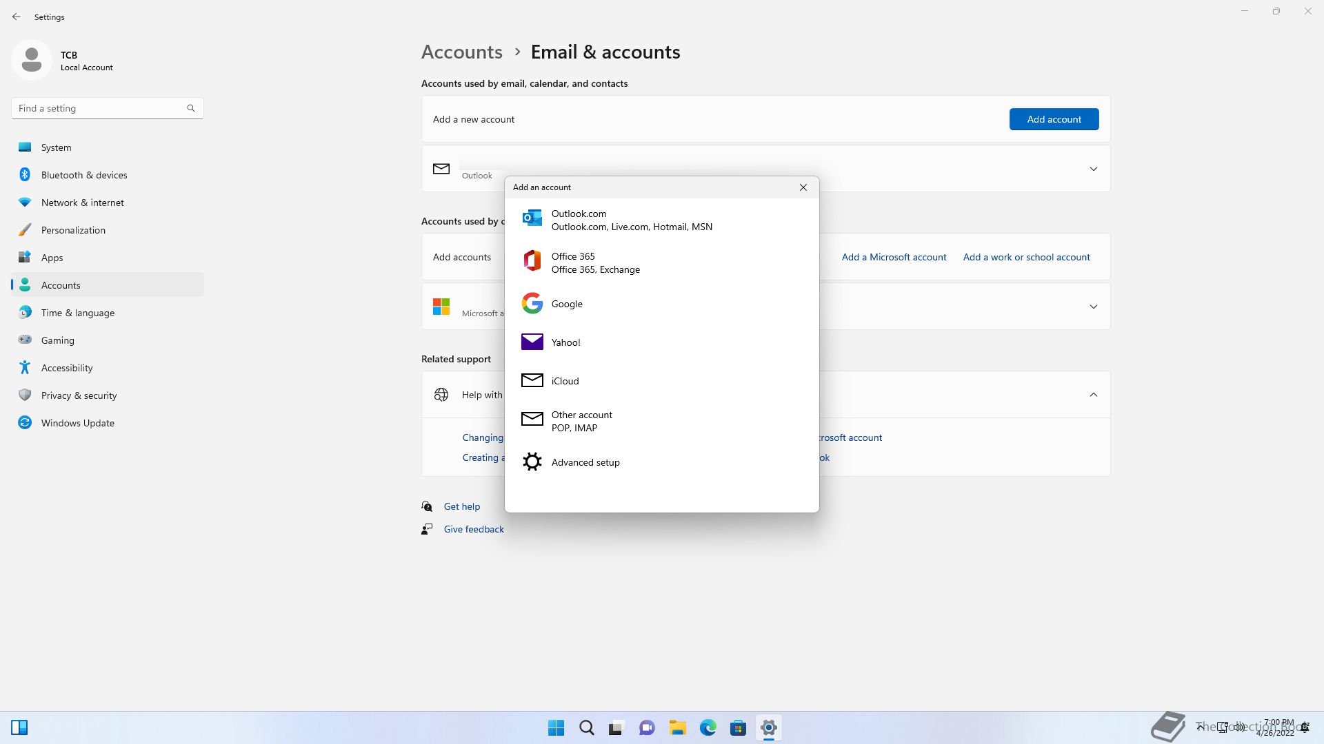
Task: Expand the Microsoft account row chevron
Action: (1093, 307)
